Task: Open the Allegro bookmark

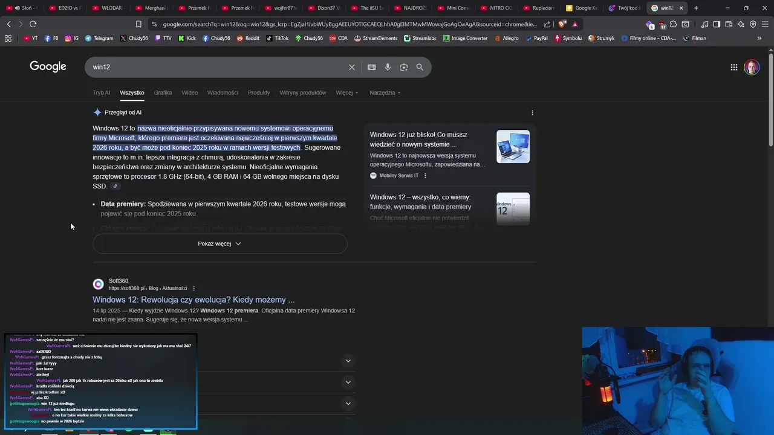Action: coord(507,38)
